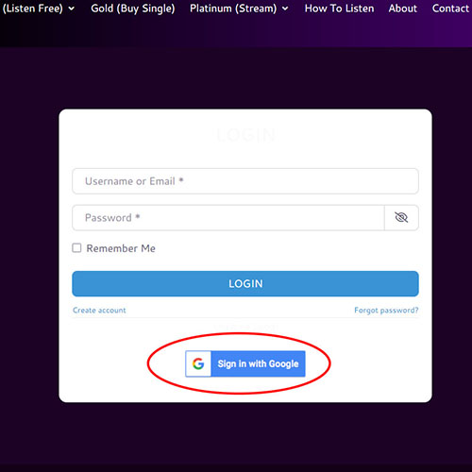Follow the Create account link
Image resolution: width=472 pixels, height=472 pixels.
(x=99, y=311)
